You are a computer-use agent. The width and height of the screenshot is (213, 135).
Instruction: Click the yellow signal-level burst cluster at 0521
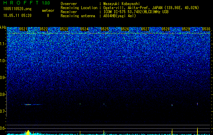pyautogui.click(x=28, y=132)
